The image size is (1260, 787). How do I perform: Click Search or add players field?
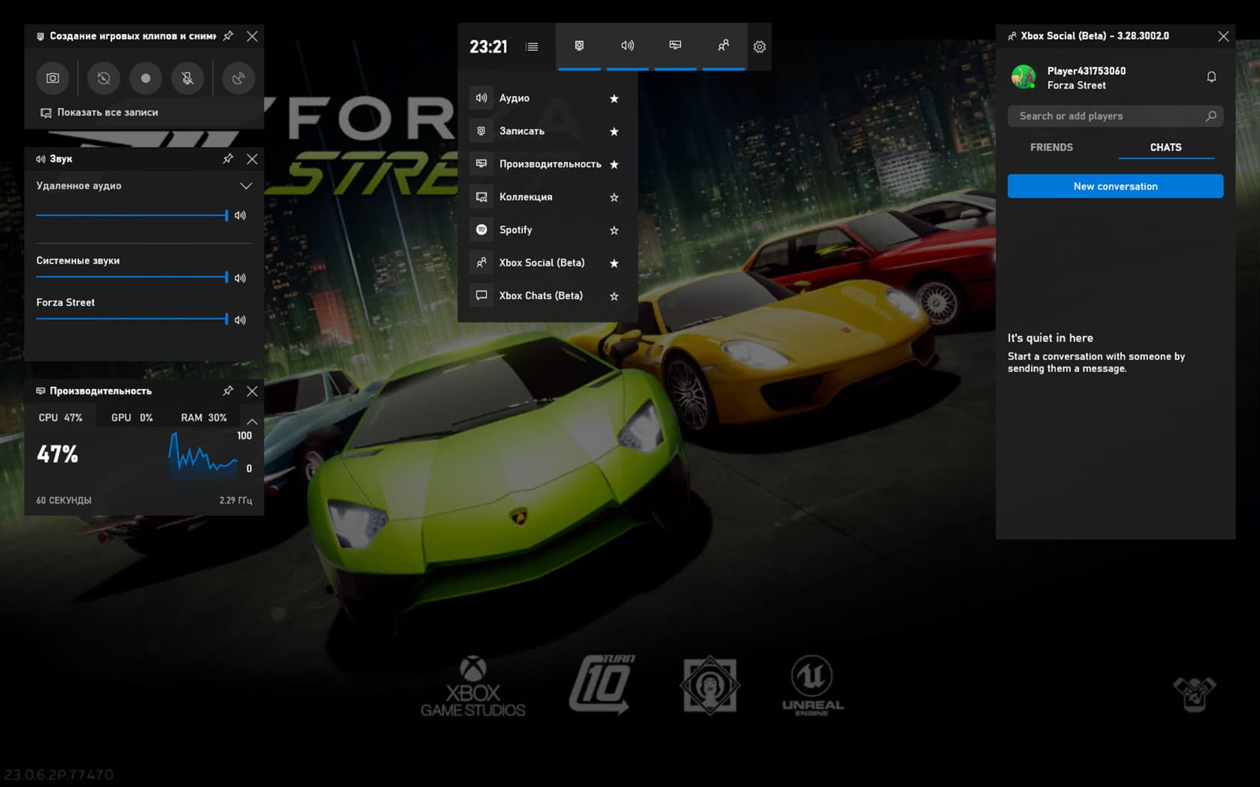point(1115,116)
